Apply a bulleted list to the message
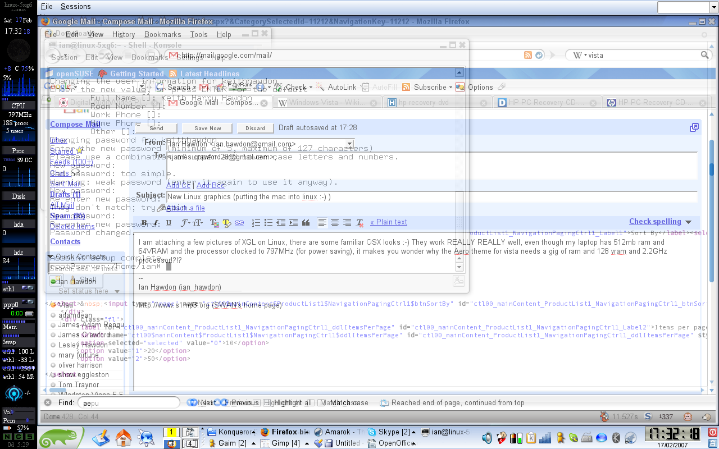 click(269, 223)
